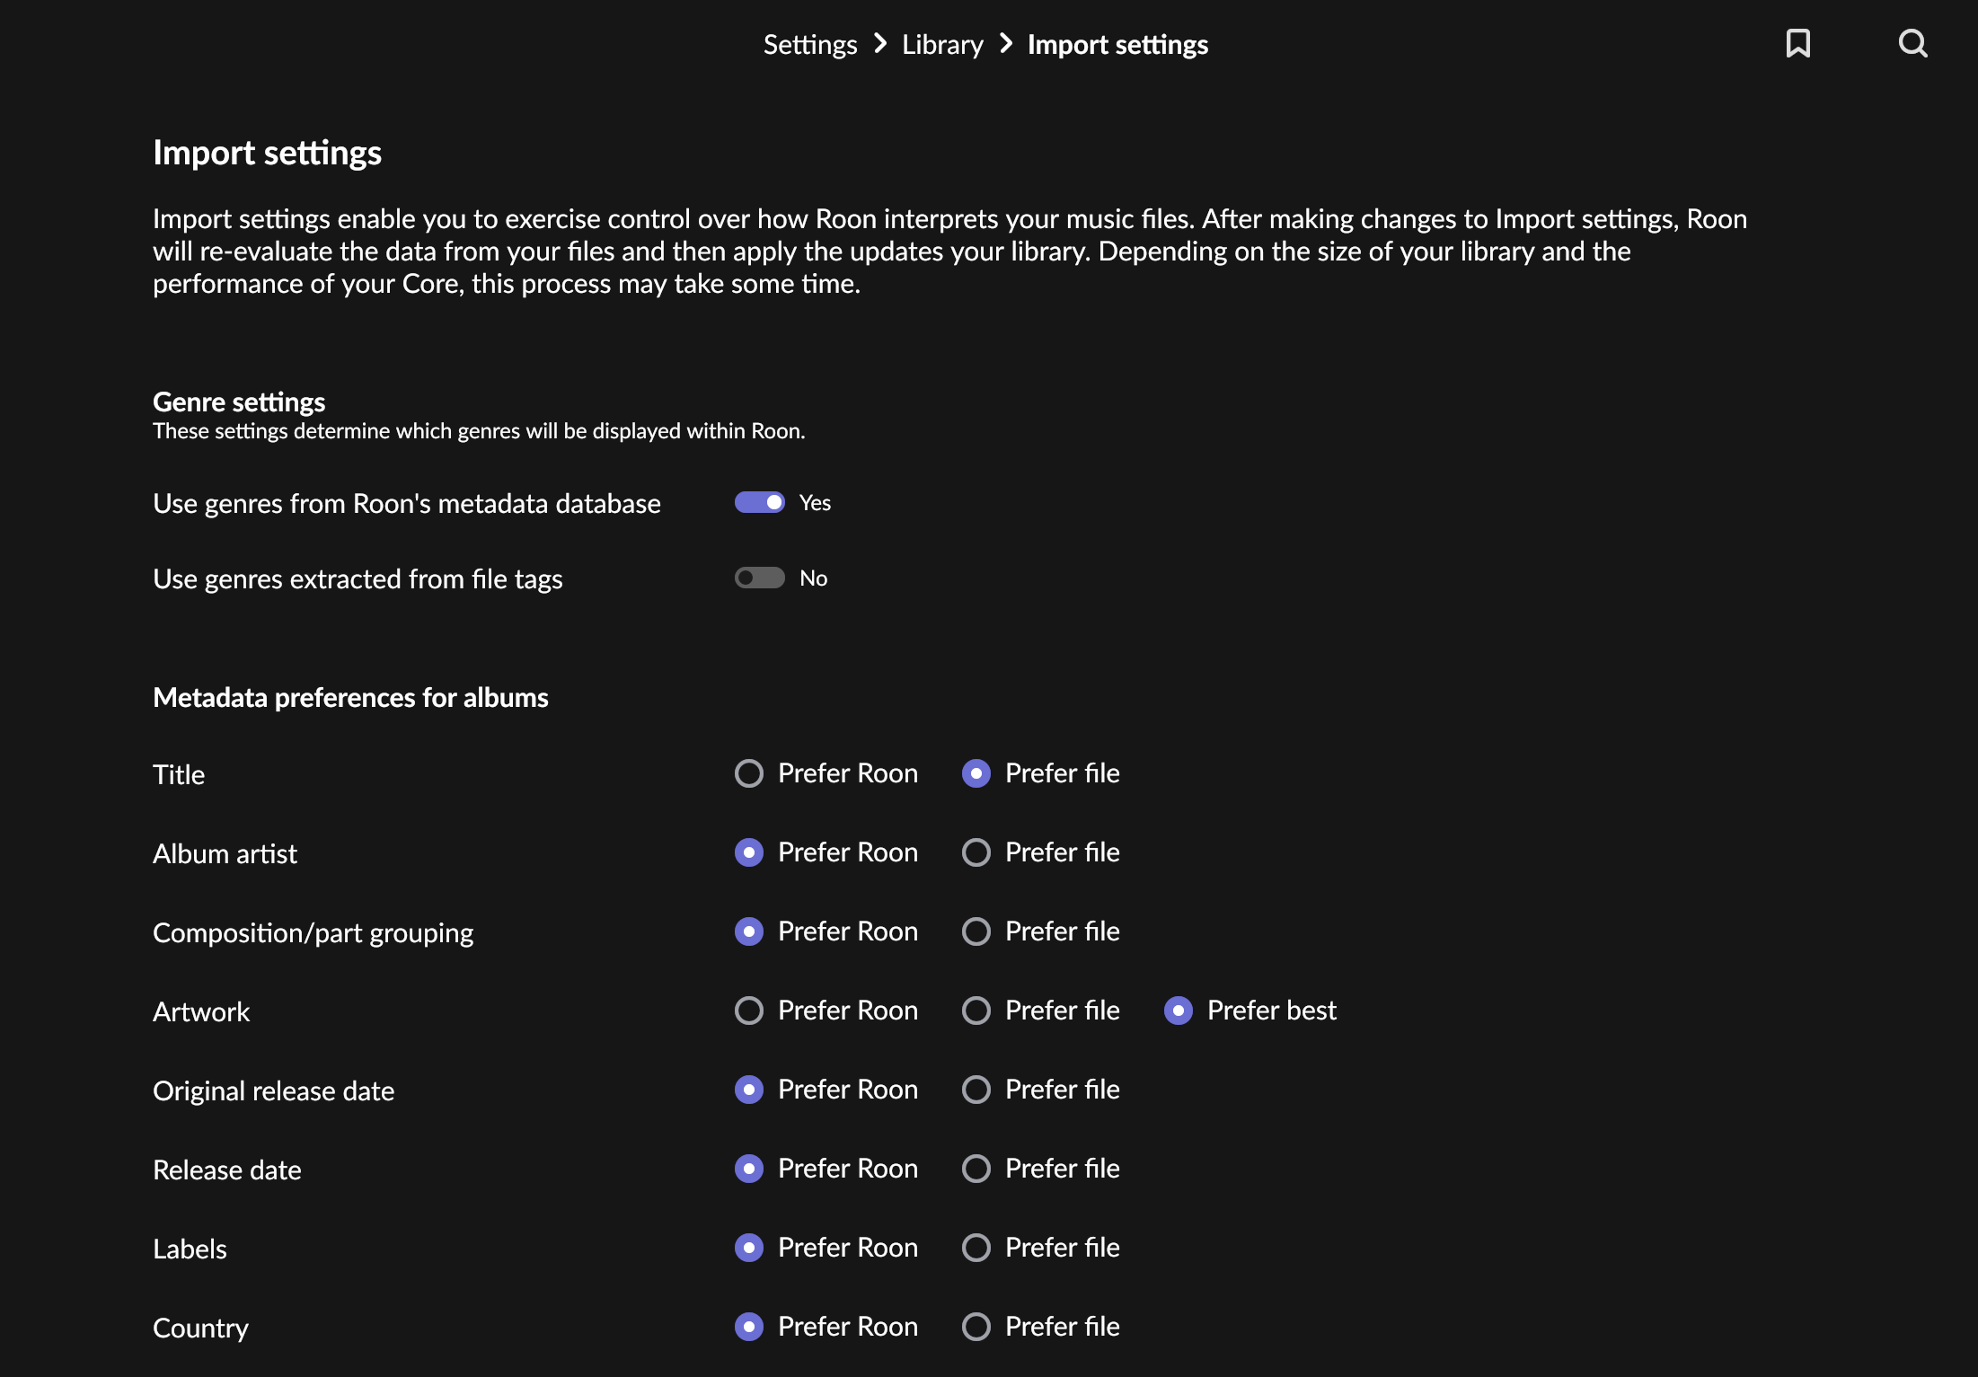The image size is (1978, 1377).
Task: Open the bookmarks icon
Action: pyautogui.click(x=1797, y=43)
